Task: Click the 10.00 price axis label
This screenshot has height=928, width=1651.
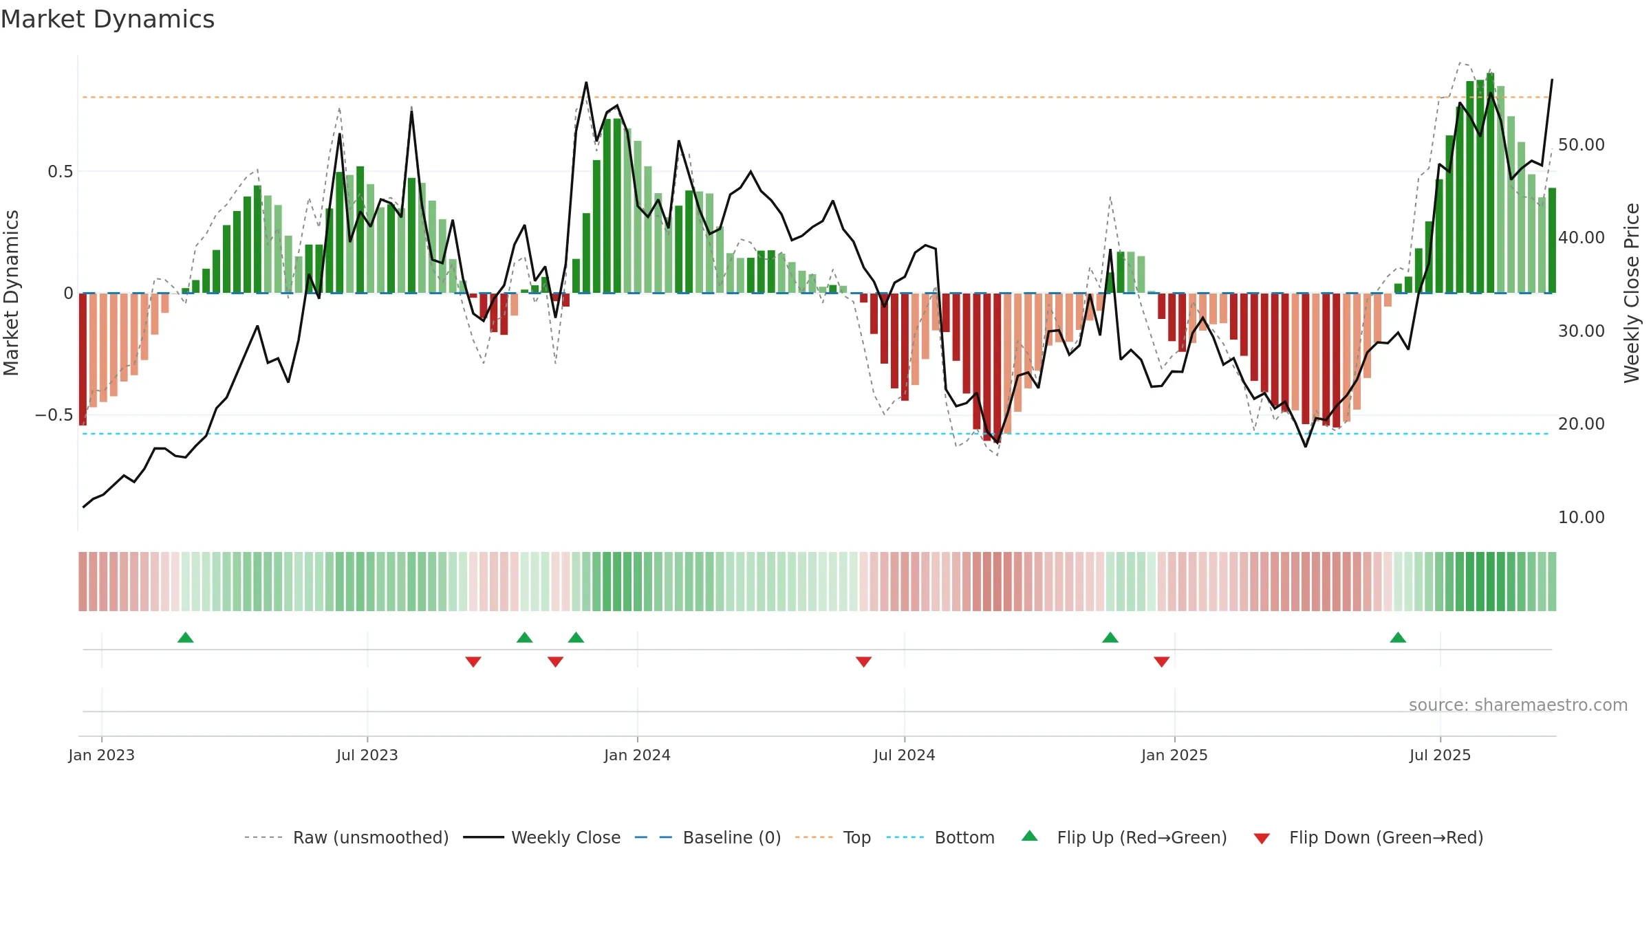Action: 1582,518
